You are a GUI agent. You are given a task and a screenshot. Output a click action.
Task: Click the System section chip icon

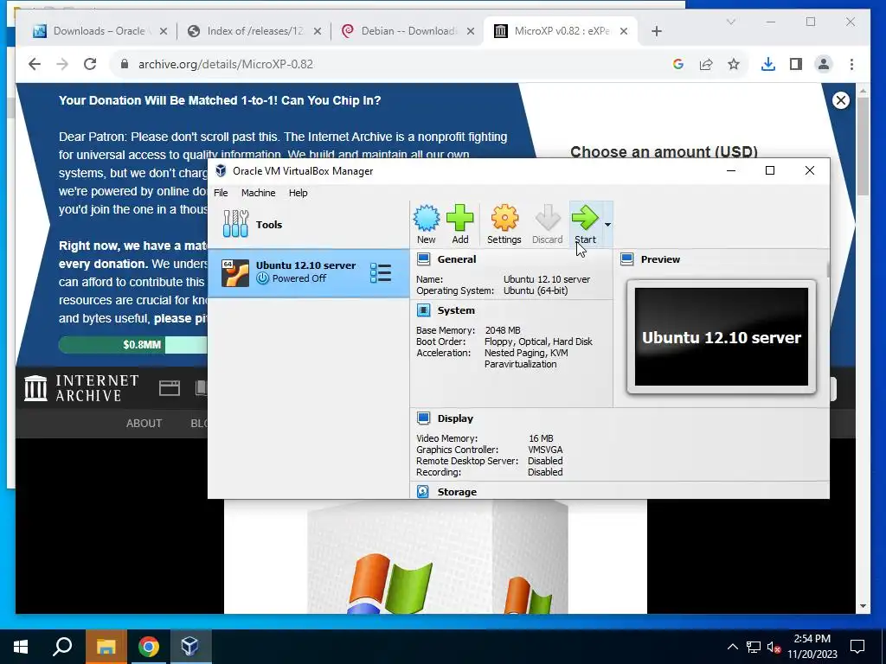(x=423, y=310)
